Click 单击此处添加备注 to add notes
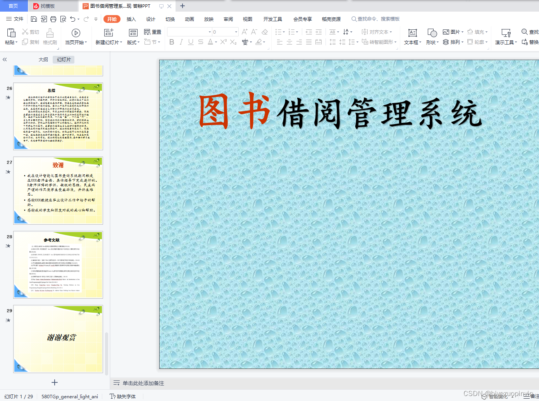Image resolution: width=539 pixels, height=401 pixels. (143, 383)
